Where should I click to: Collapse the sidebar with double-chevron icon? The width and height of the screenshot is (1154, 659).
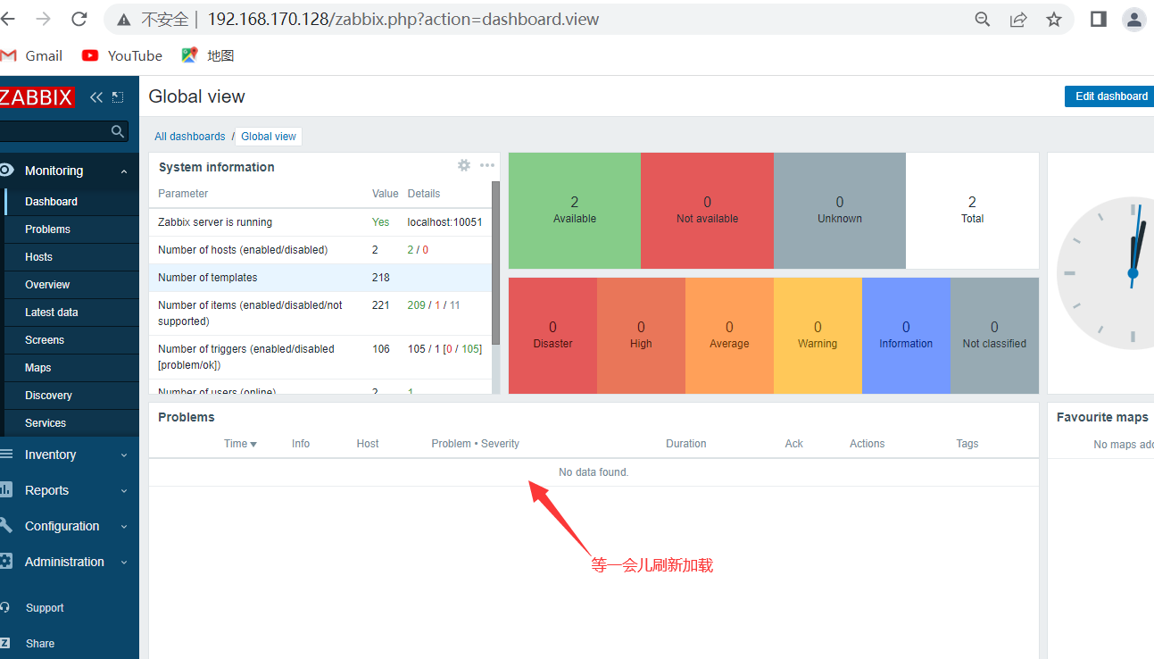pyautogui.click(x=96, y=97)
